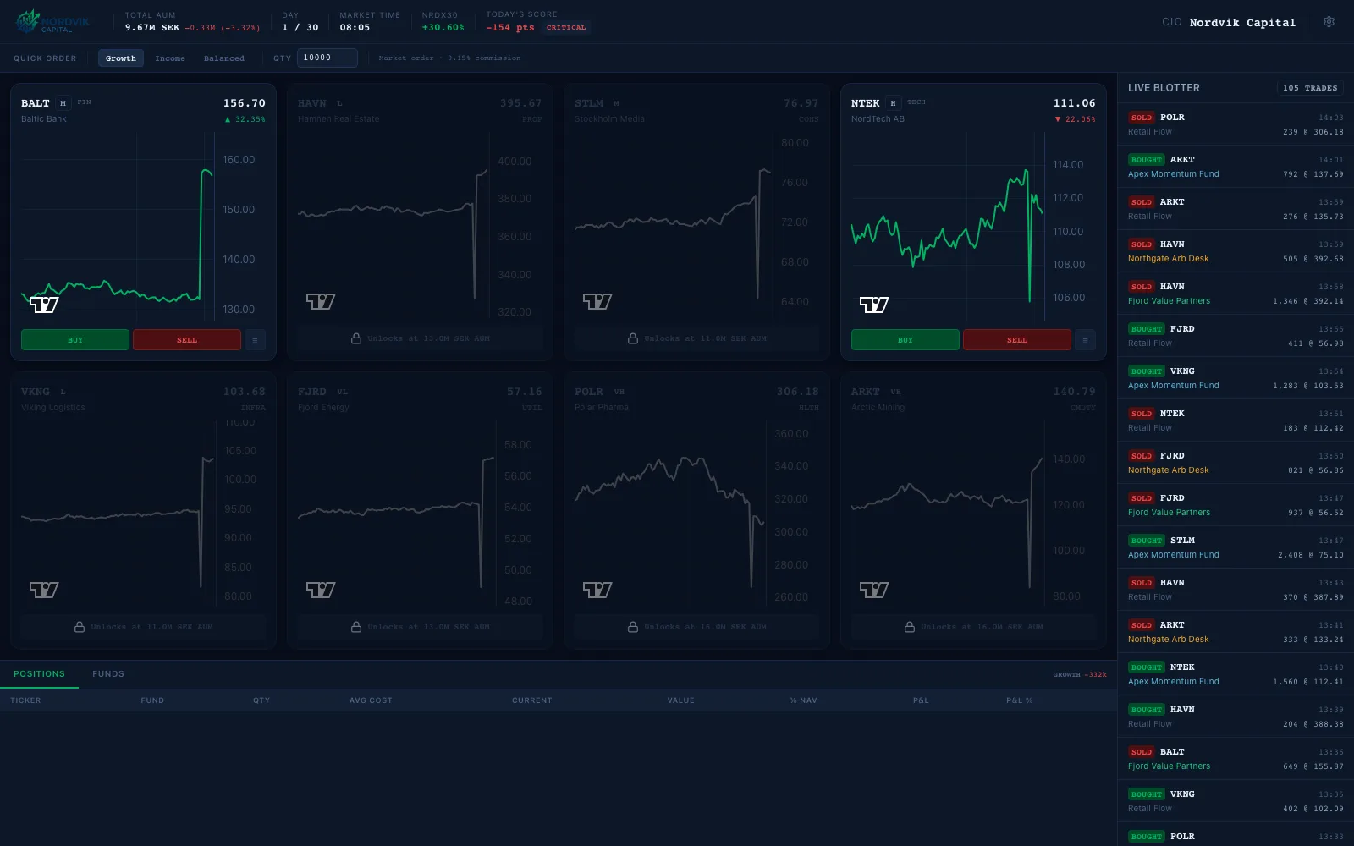Click the QTY column header in positions

pyautogui.click(x=261, y=700)
